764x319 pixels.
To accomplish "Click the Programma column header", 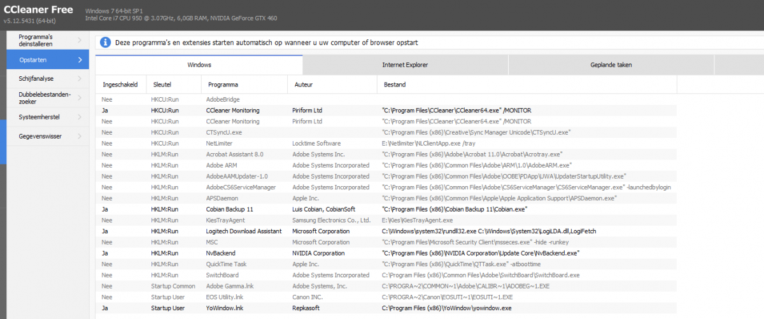I will click(223, 85).
